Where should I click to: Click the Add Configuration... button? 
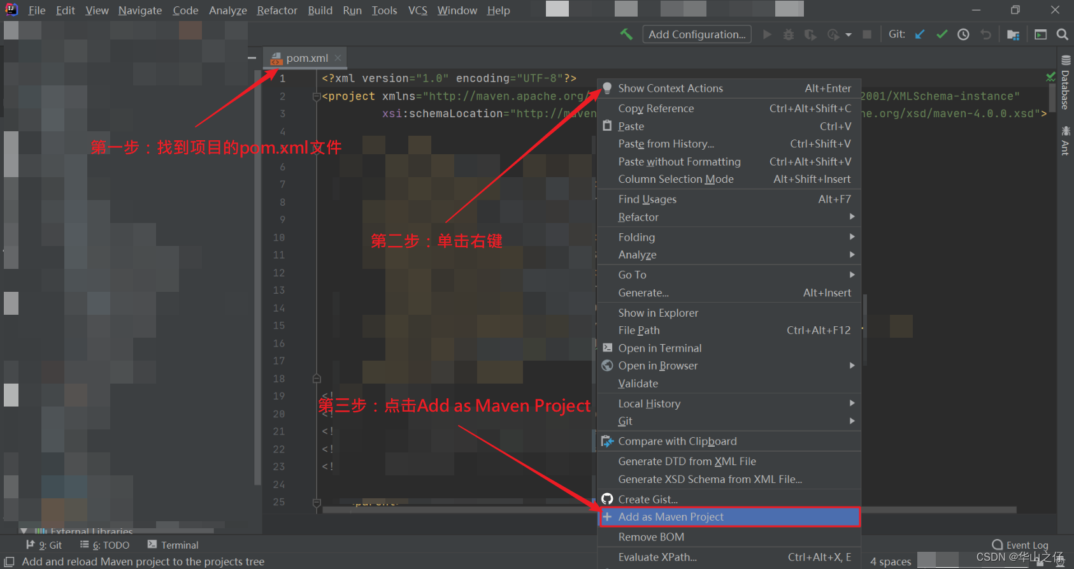[697, 34]
